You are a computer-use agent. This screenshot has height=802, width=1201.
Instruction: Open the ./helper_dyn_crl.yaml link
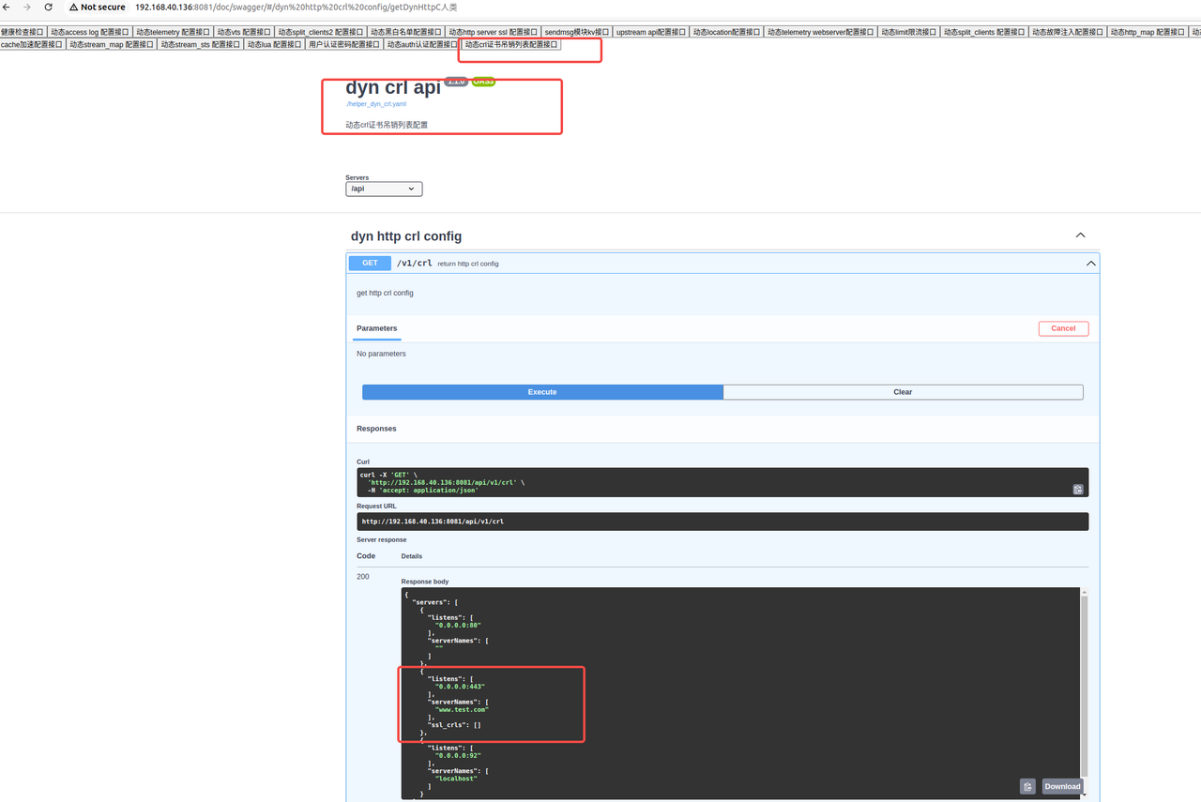(x=375, y=104)
